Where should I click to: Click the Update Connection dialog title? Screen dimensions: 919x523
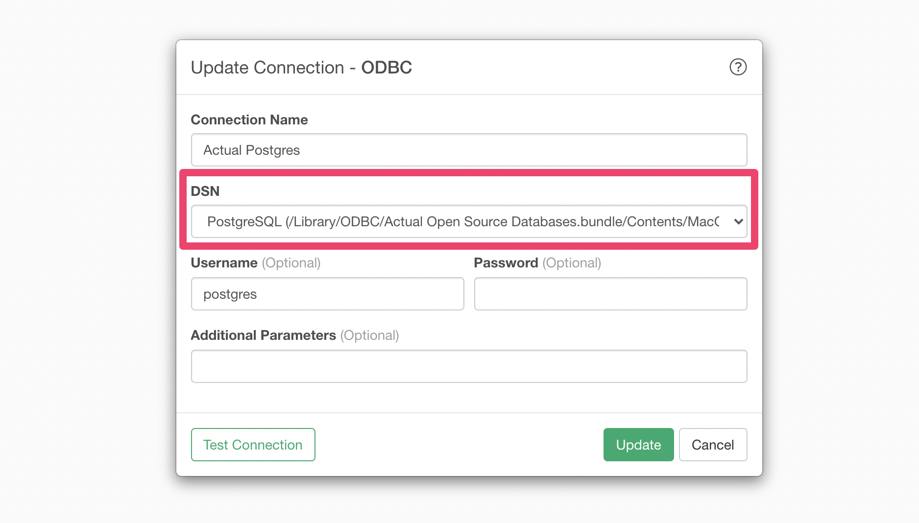click(x=301, y=68)
